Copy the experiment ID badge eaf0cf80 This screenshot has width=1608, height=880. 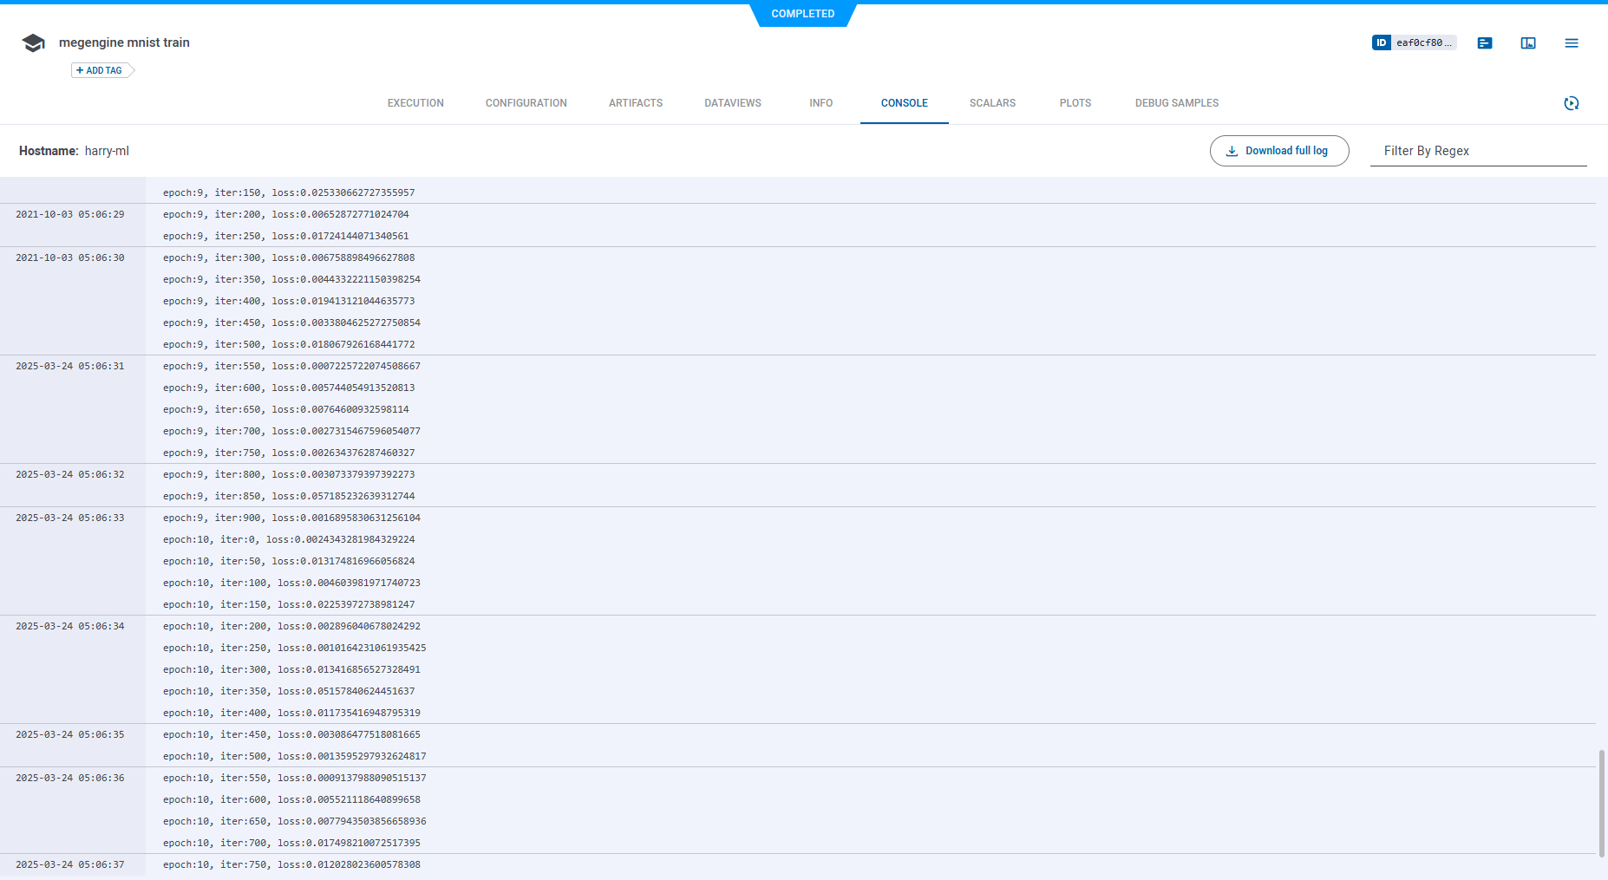[1413, 42]
